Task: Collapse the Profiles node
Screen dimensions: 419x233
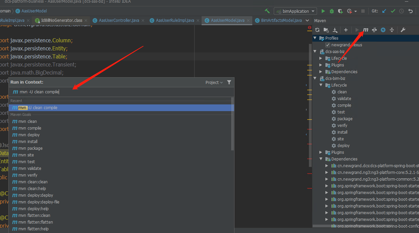Action: [315, 38]
